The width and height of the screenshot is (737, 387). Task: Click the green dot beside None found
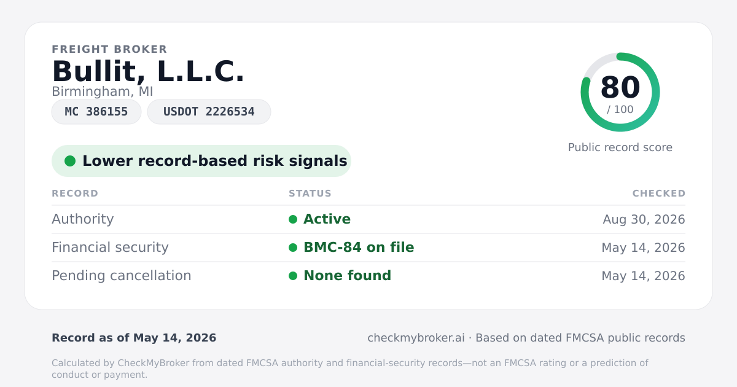click(x=293, y=276)
